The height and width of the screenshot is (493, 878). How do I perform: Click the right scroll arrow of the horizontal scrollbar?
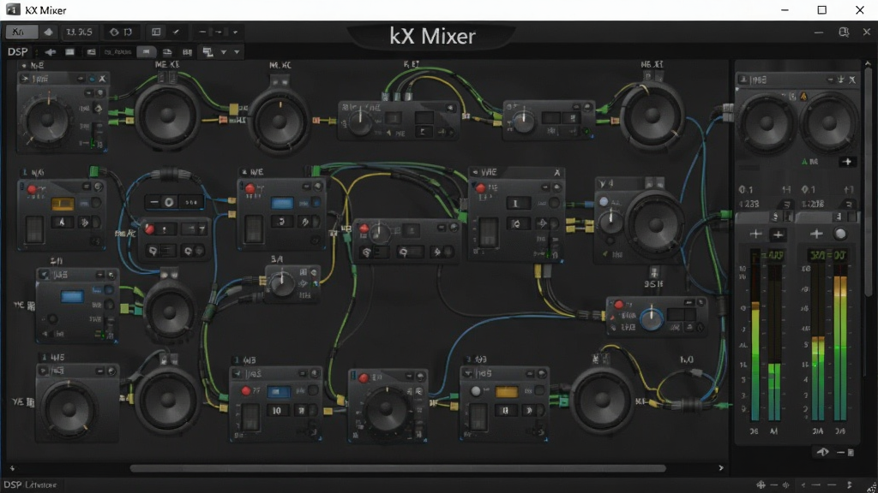tap(720, 468)
